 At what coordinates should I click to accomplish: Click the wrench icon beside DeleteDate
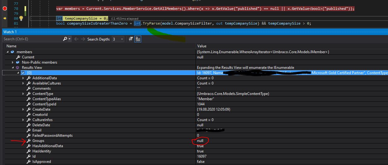coord(28,125)
